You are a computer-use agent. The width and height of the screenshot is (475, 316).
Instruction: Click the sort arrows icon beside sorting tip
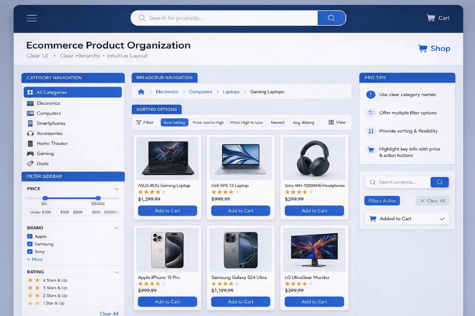tap(371, 131)
